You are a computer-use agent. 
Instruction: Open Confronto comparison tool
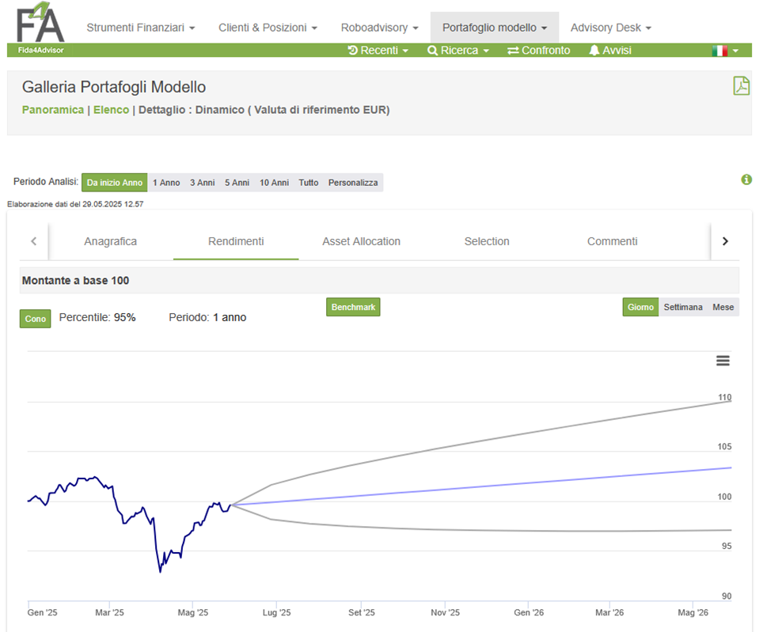click(539, 50)
